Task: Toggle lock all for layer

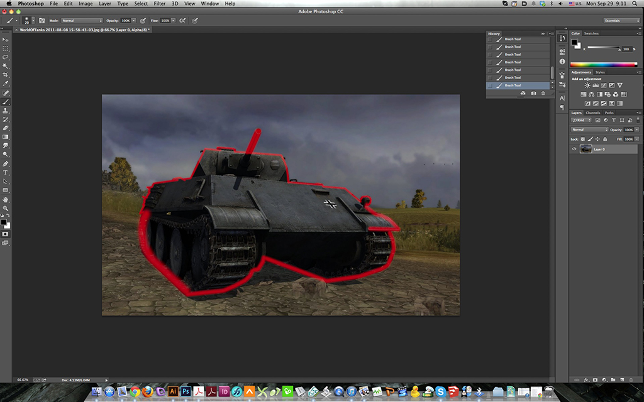Action: coord(605,139)
